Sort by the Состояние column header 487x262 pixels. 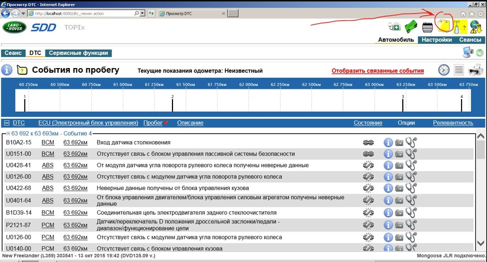click(368, 123)
